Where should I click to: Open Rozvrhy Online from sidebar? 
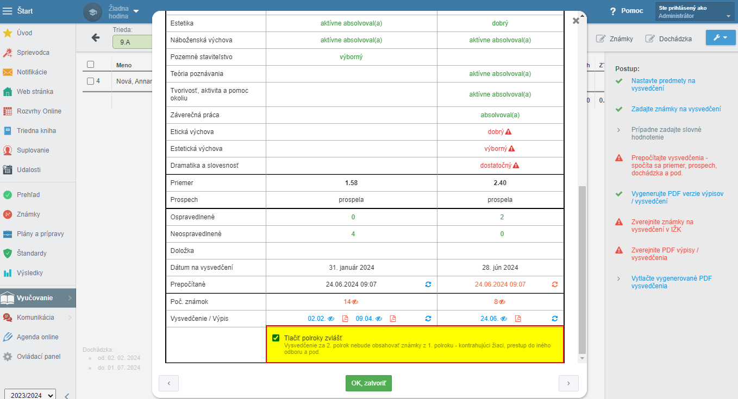tap(39, 111)
